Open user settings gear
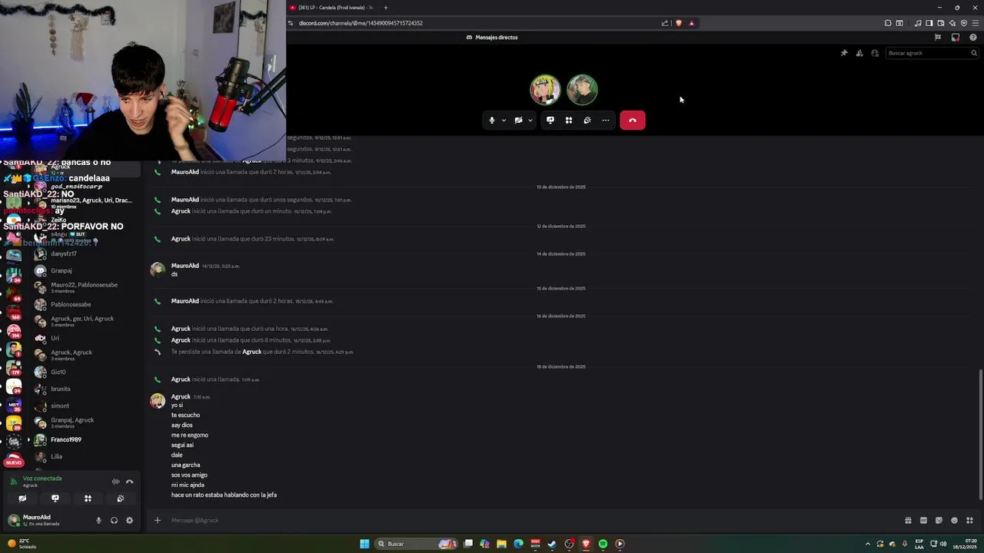 click(x=129, y=520)
